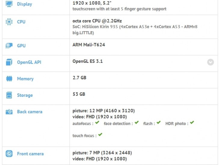Click the face detection green checkmark
The width and height of the screenshot is (219, 165).
click(137, 123)
